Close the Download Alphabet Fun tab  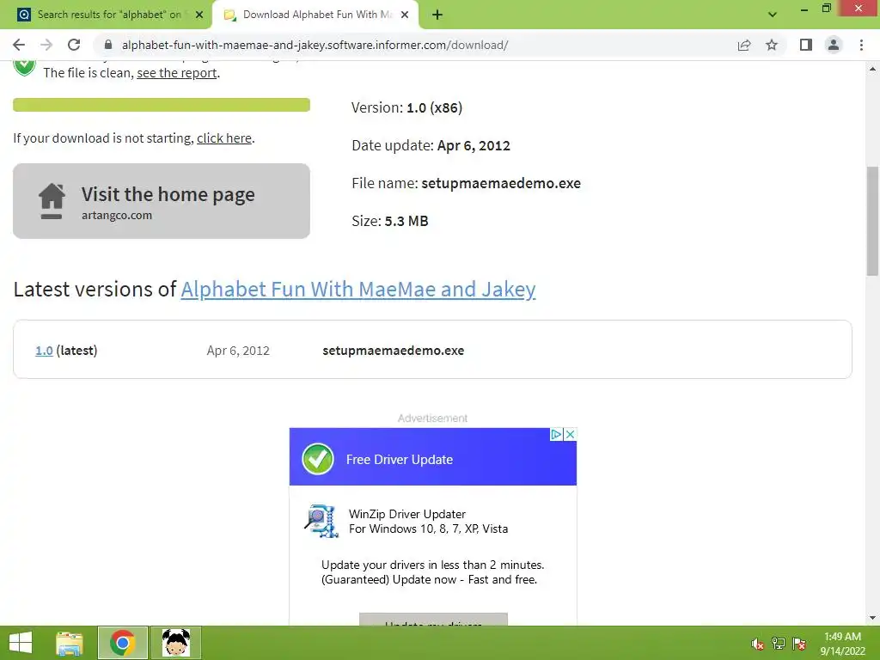pos(405,15)
